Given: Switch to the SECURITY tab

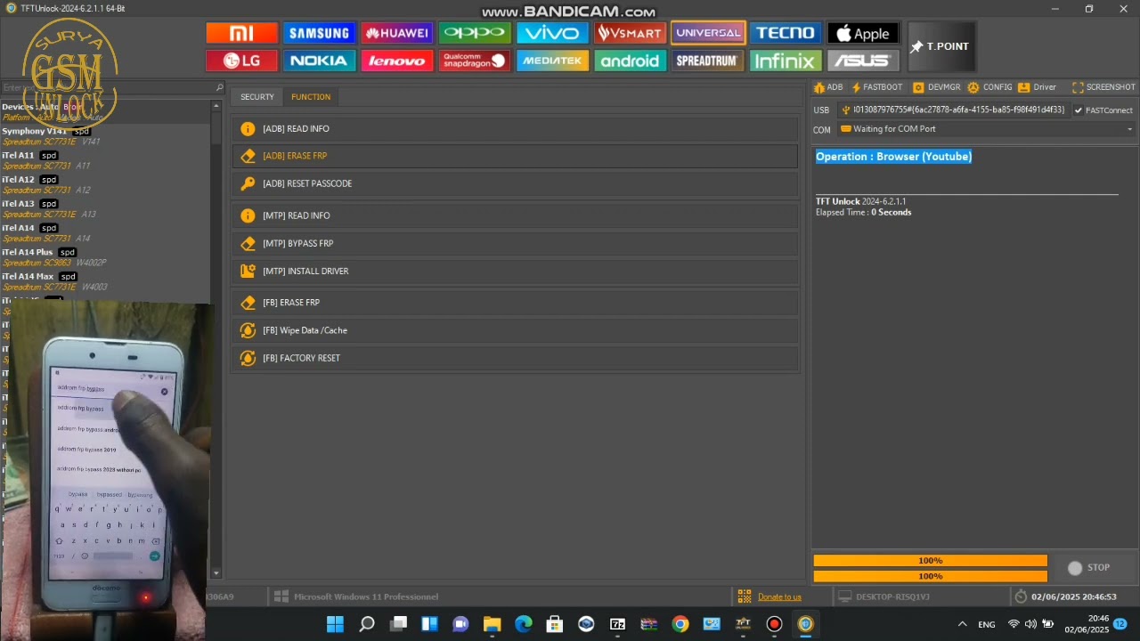Looking at the screenshot, I should [257, 97].
